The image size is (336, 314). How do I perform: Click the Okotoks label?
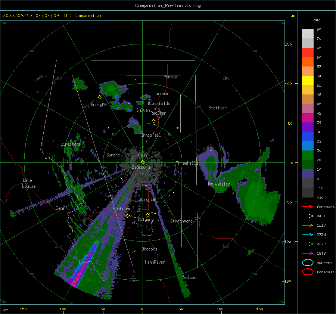tap(149, 249)
